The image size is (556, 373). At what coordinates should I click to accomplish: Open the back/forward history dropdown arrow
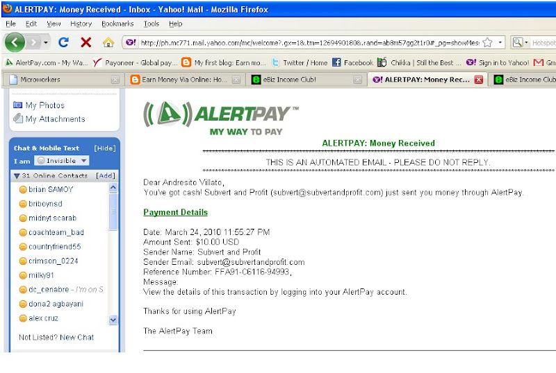tap(46, 43)
